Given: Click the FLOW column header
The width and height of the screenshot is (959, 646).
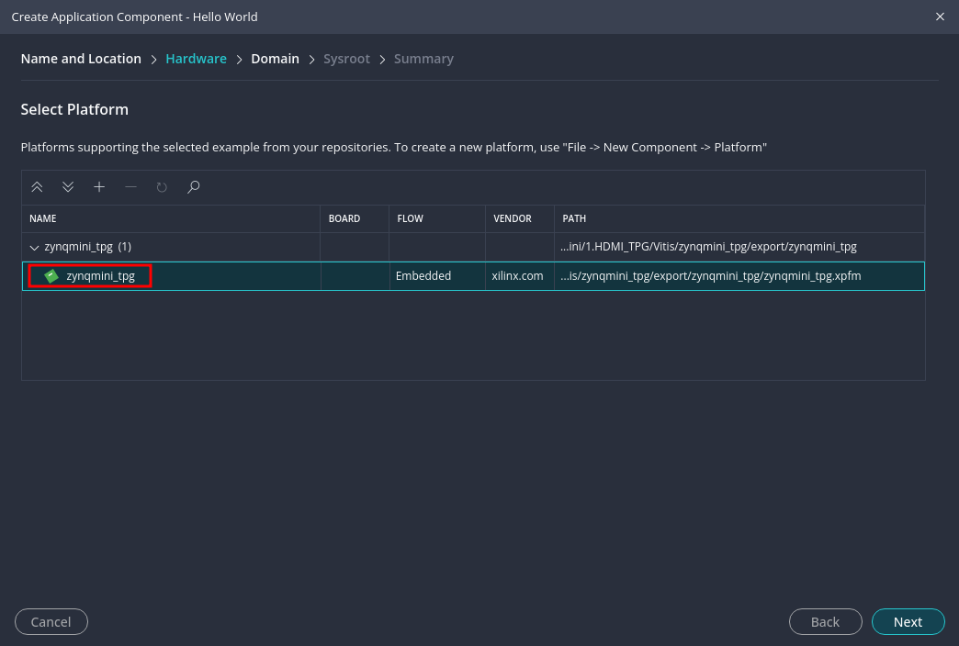Looking at the screenshot, I should [x=410, y=218].
